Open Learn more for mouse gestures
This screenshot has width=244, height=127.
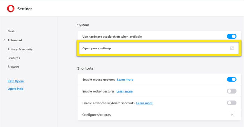(125, 80)
